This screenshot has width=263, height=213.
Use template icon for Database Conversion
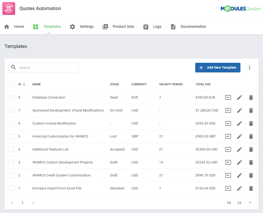pyautogui.click(x=228, y=97)
